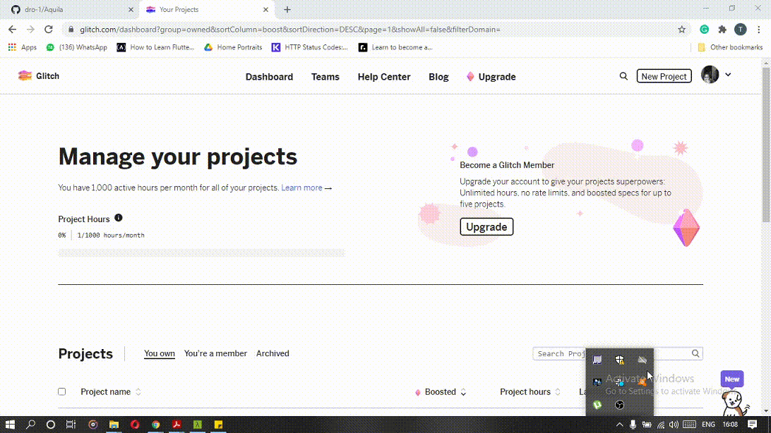Click the Boosted diamond icon in the table header

(418, 392)
